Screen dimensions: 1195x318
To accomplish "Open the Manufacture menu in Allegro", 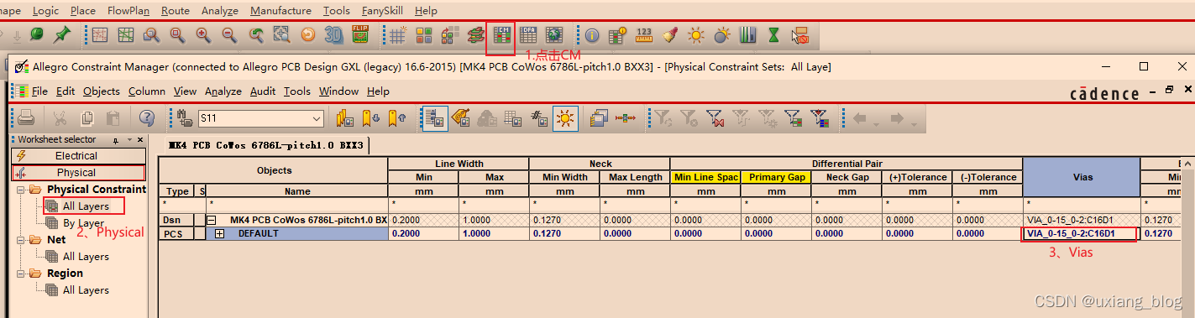I will click(280, 11).
